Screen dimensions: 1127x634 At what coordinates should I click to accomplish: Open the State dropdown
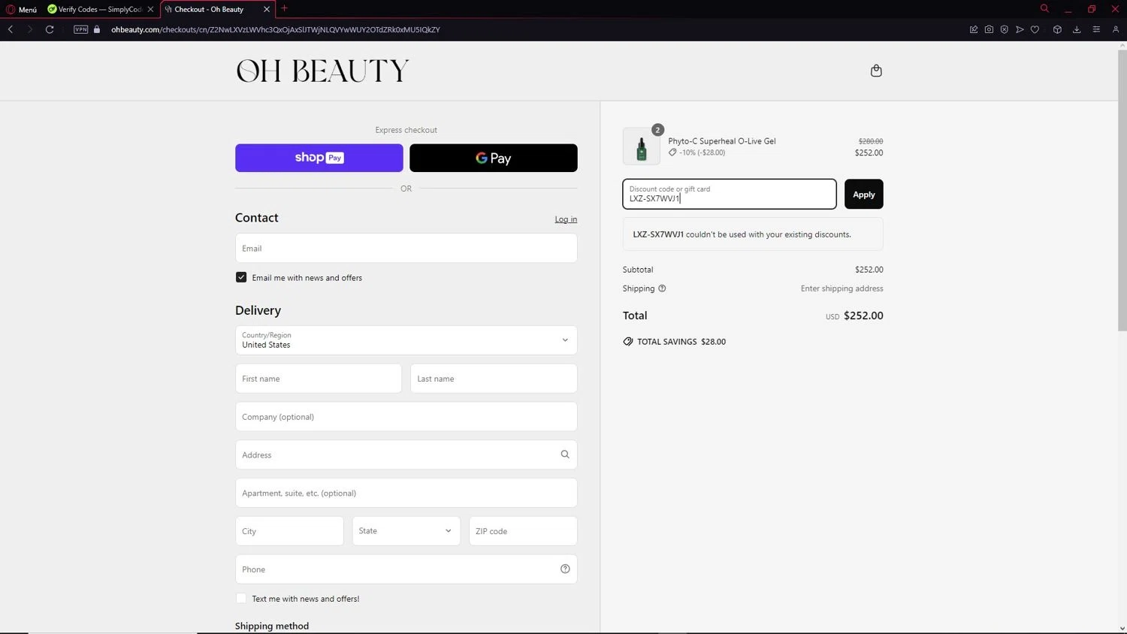point(406,531)
